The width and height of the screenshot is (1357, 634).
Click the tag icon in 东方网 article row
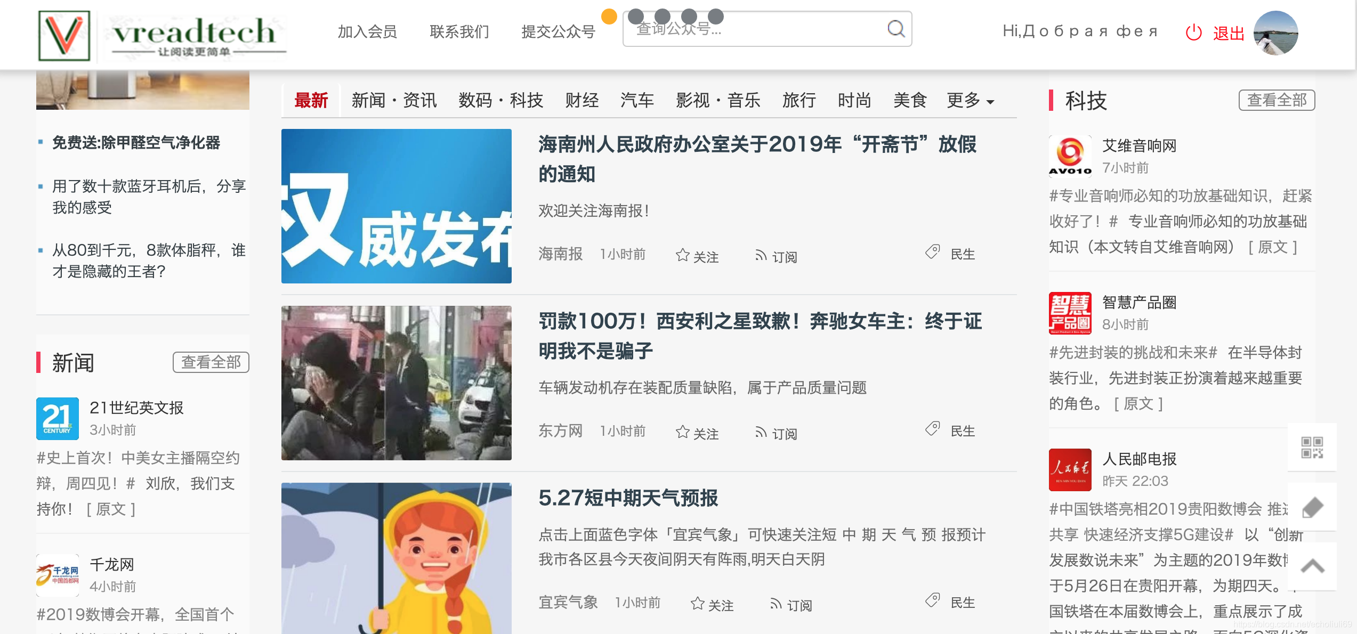(932, 429)
